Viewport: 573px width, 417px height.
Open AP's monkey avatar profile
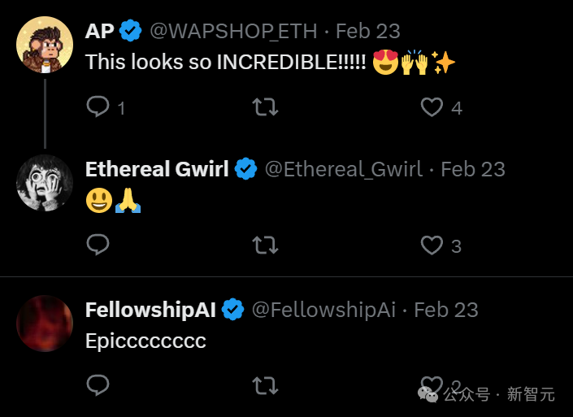[x=45, y=44]
